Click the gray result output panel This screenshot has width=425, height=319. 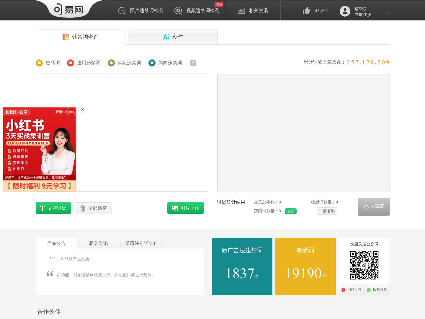coord(303,133)
